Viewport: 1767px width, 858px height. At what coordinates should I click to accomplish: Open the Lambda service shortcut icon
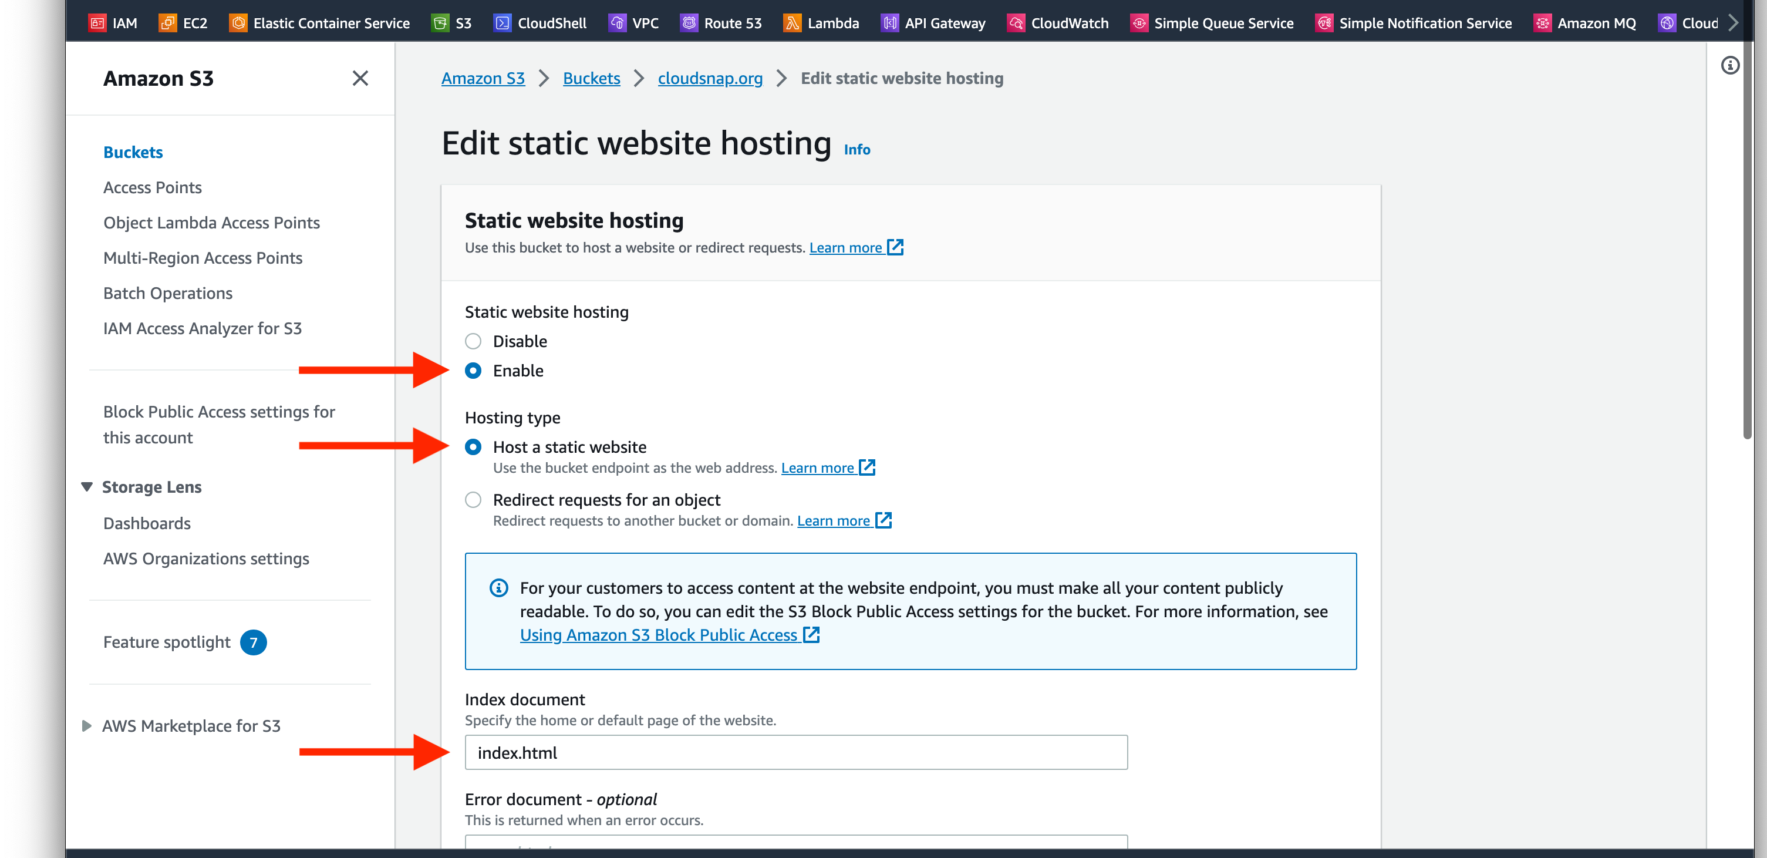(793, 23)
